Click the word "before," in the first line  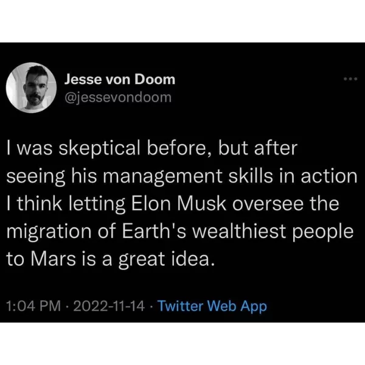point(179,149)
